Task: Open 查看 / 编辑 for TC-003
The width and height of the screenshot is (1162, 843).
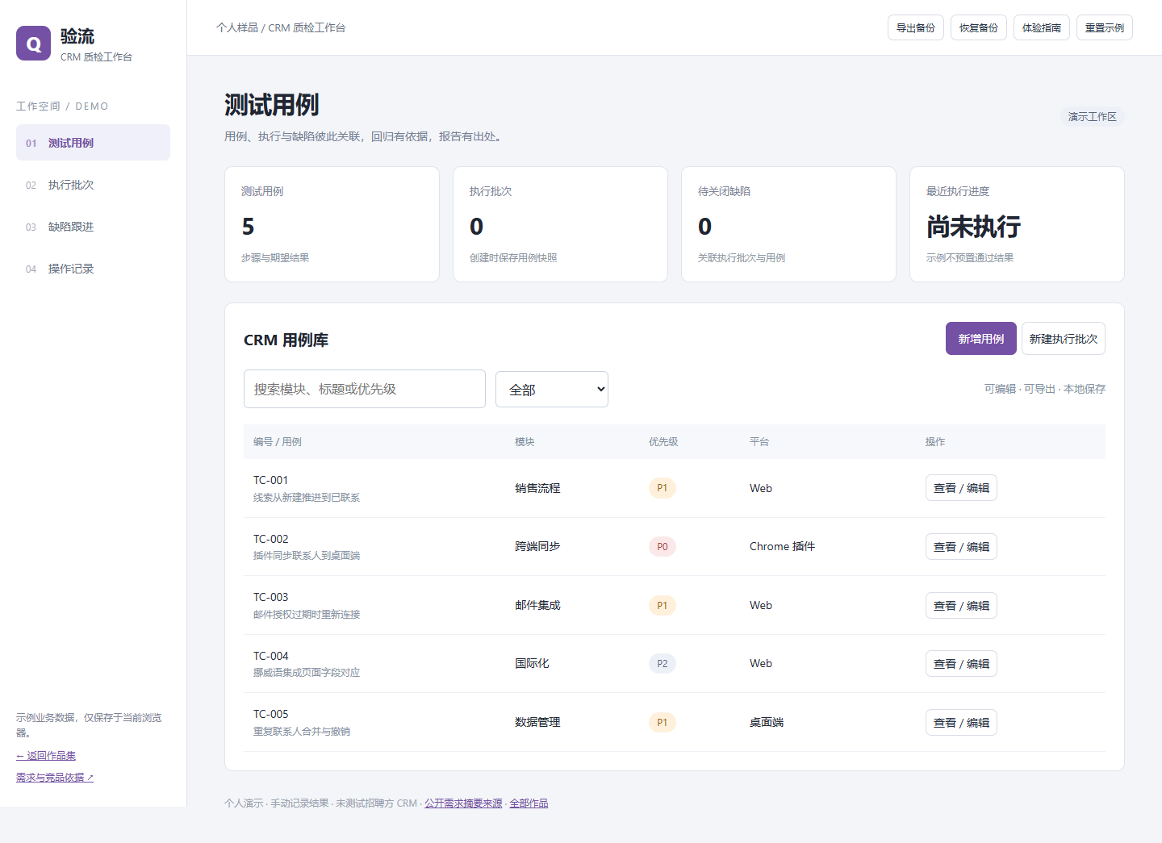Action: (x=961, y=605)
